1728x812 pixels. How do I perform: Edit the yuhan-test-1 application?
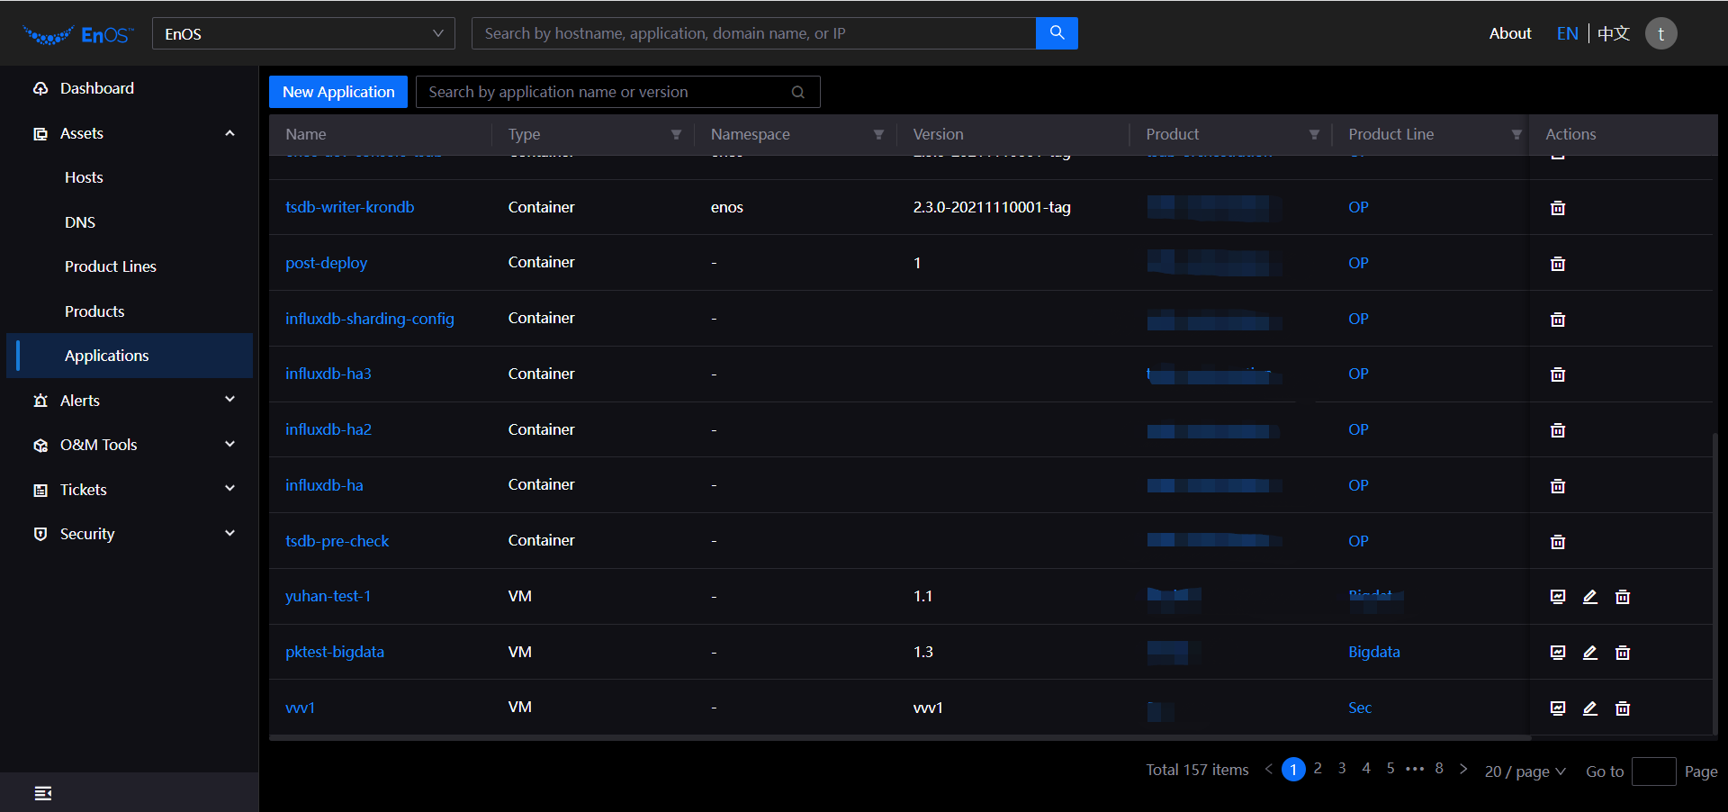click(1590, 597)
